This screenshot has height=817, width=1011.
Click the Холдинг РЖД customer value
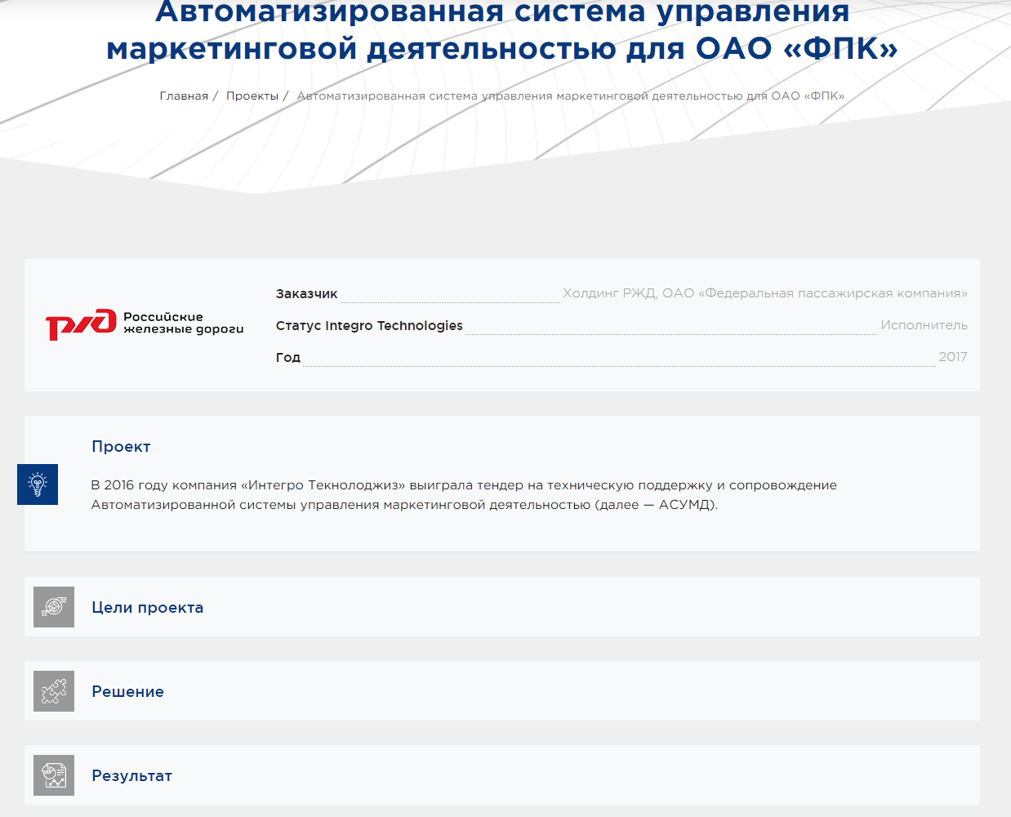[x=765, y=293]
